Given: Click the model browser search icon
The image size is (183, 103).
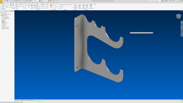Looking at the screenshot, I should point(12,11).
